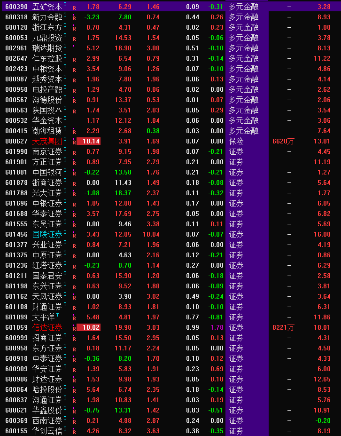
Task: Click the 华泰证券 stock name
Action: (47, 214)
